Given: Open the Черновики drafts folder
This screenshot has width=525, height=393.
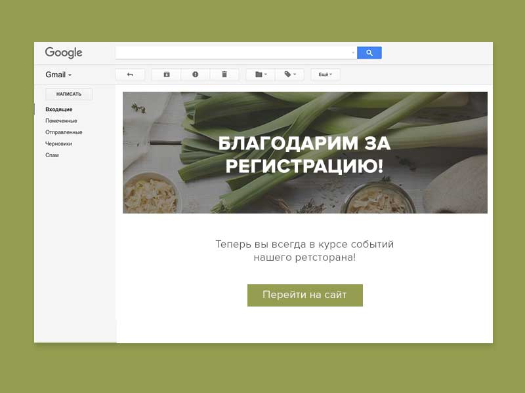Looking at the screenshot, I should [x=58, y=143].
